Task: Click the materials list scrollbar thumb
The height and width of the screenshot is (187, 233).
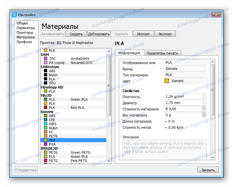Action: point(109,85)
